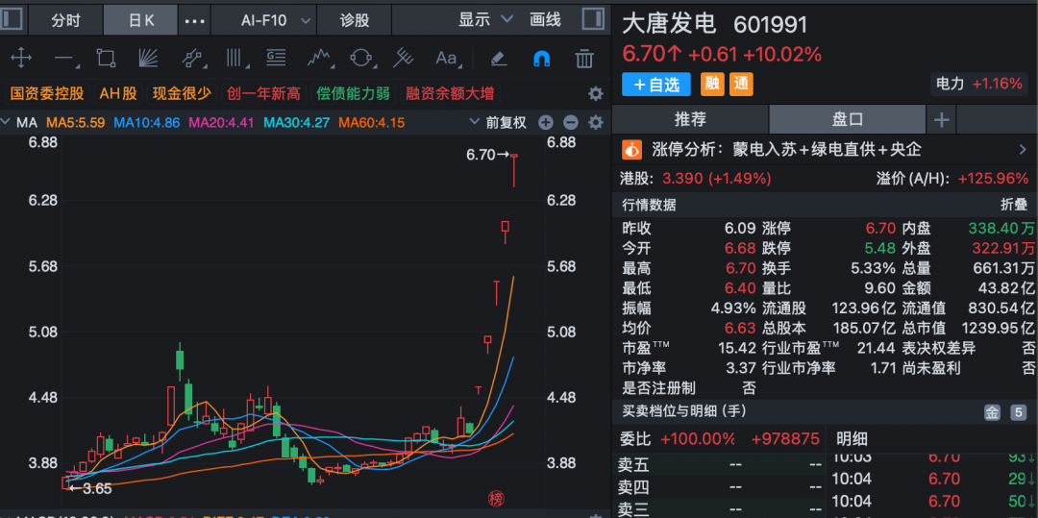Select the parallel channel drawing tool
The width and height of the screenshot is (1038, 518).
pos(192,59)
